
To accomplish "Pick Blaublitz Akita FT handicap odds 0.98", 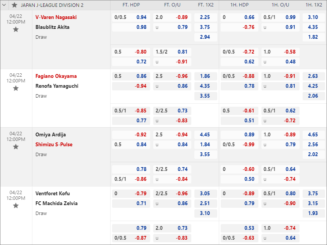I will coord(131,27).
